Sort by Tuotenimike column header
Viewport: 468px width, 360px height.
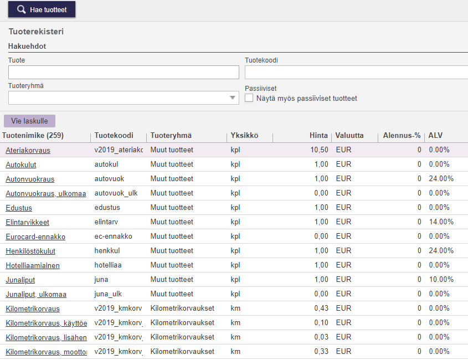click(33, 136)
